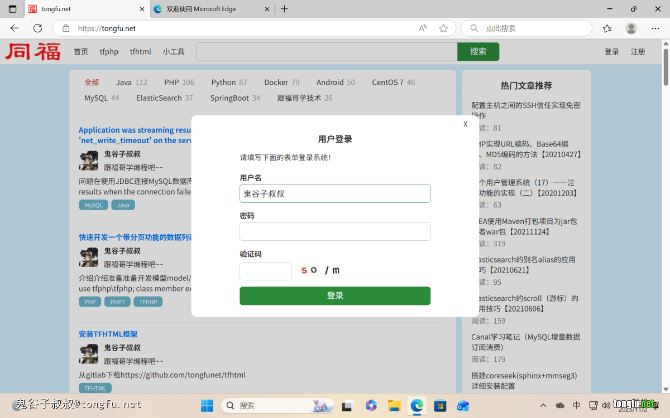Focus the 密码 password field
The image size is (670, 418).
pyautogui.click(x=335, y=231)
